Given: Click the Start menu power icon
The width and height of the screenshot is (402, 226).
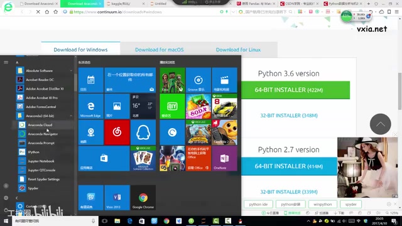Looking at the screenshot, I should [x=6, y=210].
